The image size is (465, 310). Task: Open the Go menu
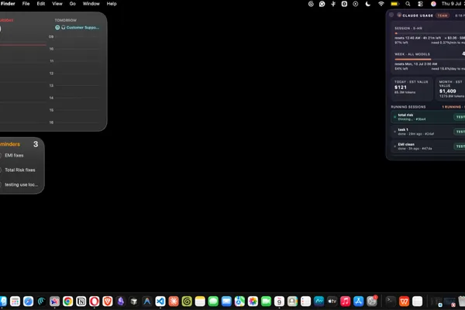[72, 4]
